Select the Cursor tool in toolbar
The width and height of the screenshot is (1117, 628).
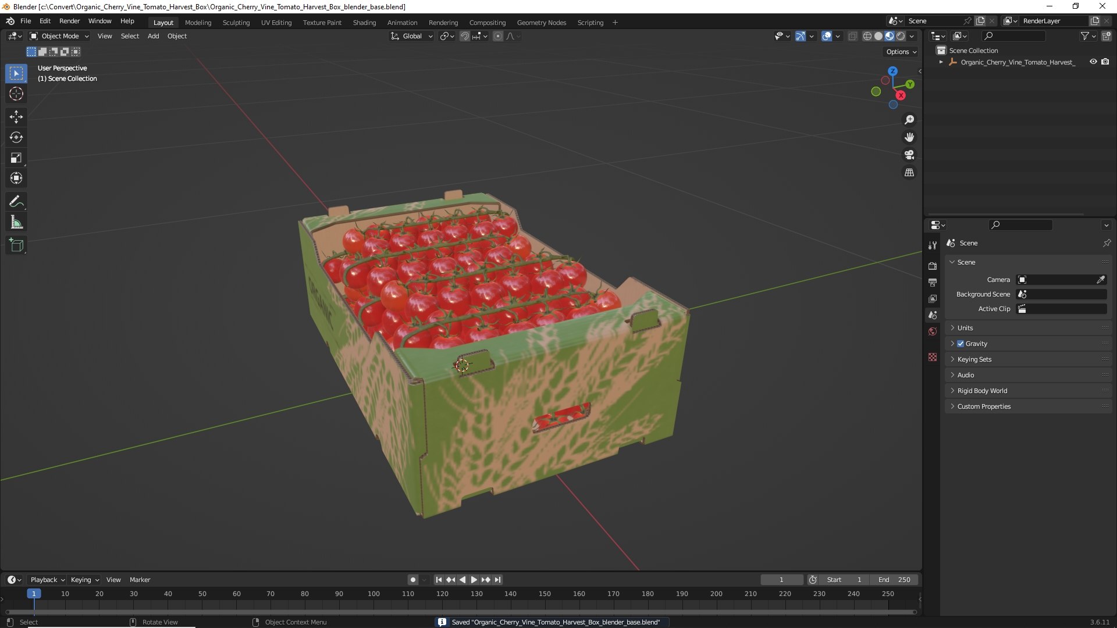(16, 94)
